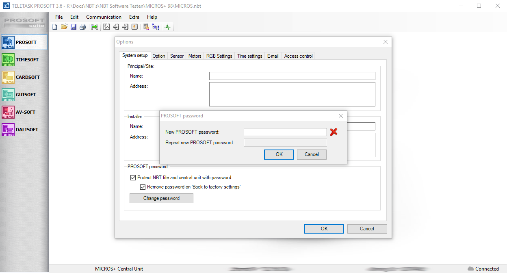Select CARDSOFT in the suite sidebar
507x273 pixels.
coord(24,77)
